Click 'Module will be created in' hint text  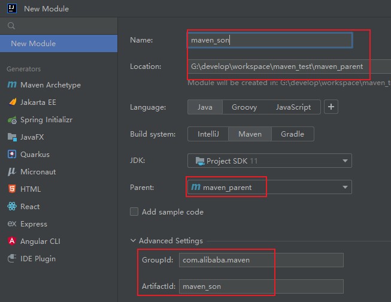coord(289,83)
